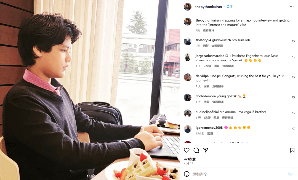The image size is (298, 180).
Task: Share post via paper plane icon
Action: point(206,150)
